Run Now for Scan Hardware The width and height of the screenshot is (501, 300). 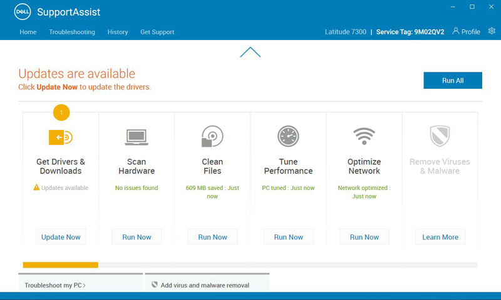pos(137,237)
